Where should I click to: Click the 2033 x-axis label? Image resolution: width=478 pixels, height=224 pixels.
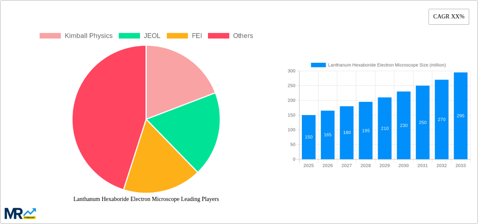tap(461, 165)
